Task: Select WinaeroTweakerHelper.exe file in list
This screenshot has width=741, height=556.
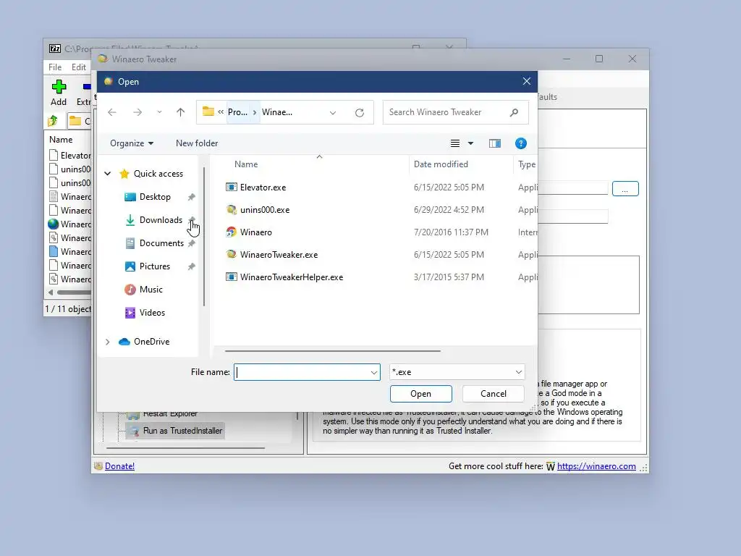Action: (x=292, y=277)
